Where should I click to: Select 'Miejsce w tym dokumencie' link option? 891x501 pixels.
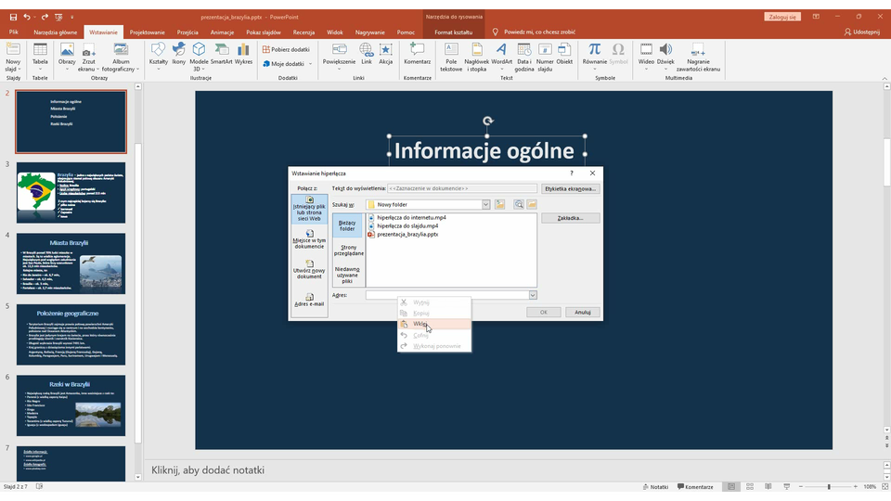click(309, 239)
